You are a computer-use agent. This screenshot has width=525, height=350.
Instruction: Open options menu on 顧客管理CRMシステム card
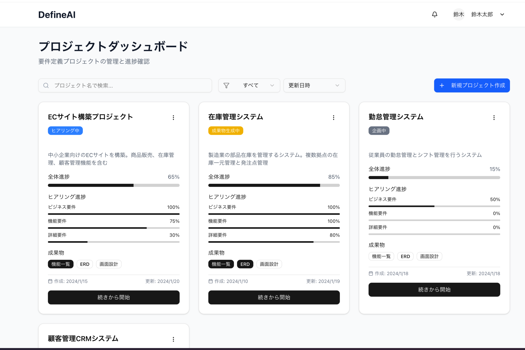click(x=173, y=339)
